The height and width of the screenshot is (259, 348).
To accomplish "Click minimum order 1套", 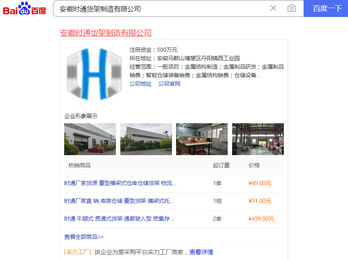I will click(x=218, y=183).
